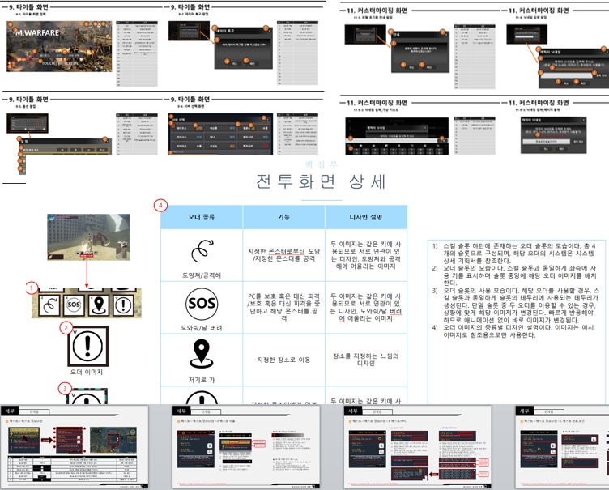This screenshot has height=490, width=609.
Task: Click the 기능 column header
Action: (x=283, y=216)
